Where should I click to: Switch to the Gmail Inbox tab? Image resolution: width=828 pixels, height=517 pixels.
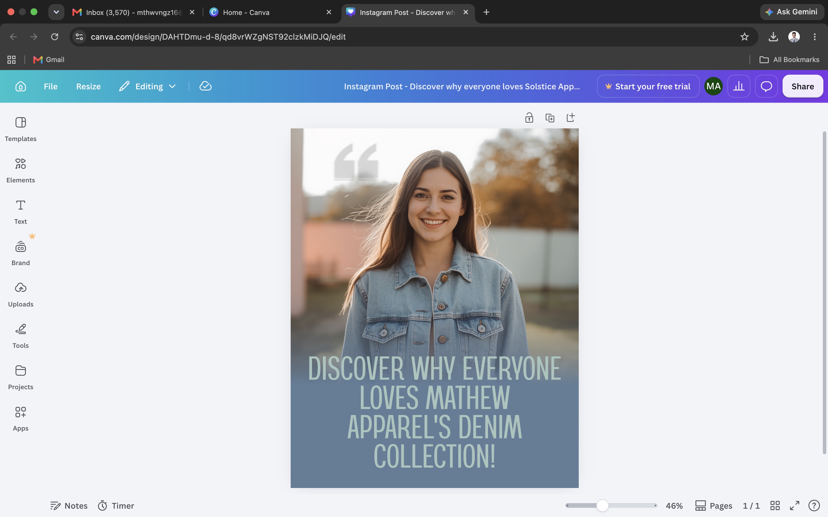133,12
